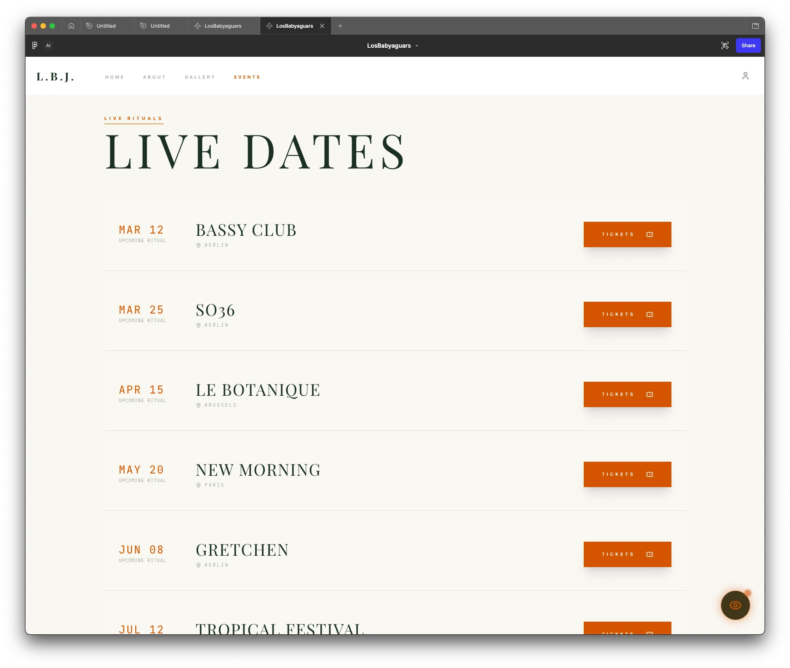This screenshot has width=790, height=668.
Task: Click the user profile icon in site header
Action: [745, 76]
